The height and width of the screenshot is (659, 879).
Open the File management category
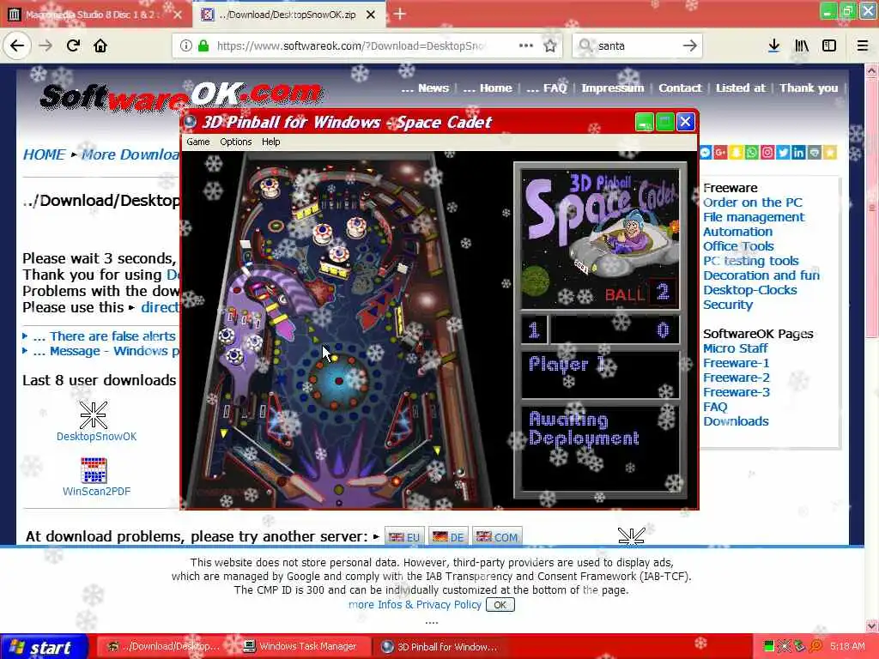tap(754, 217)
